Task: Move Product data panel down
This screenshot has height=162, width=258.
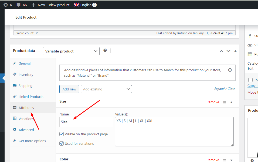Action: coord(228,51)
